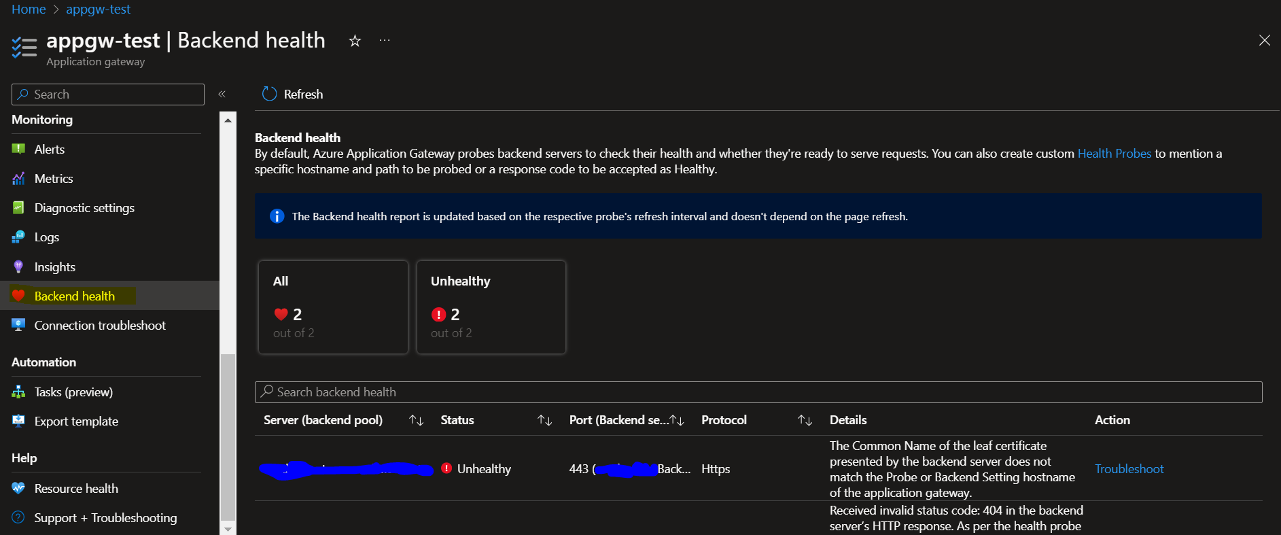
Task: Click the Monitoring section heading
Action: pyautogui.click(x=42, y=120)
